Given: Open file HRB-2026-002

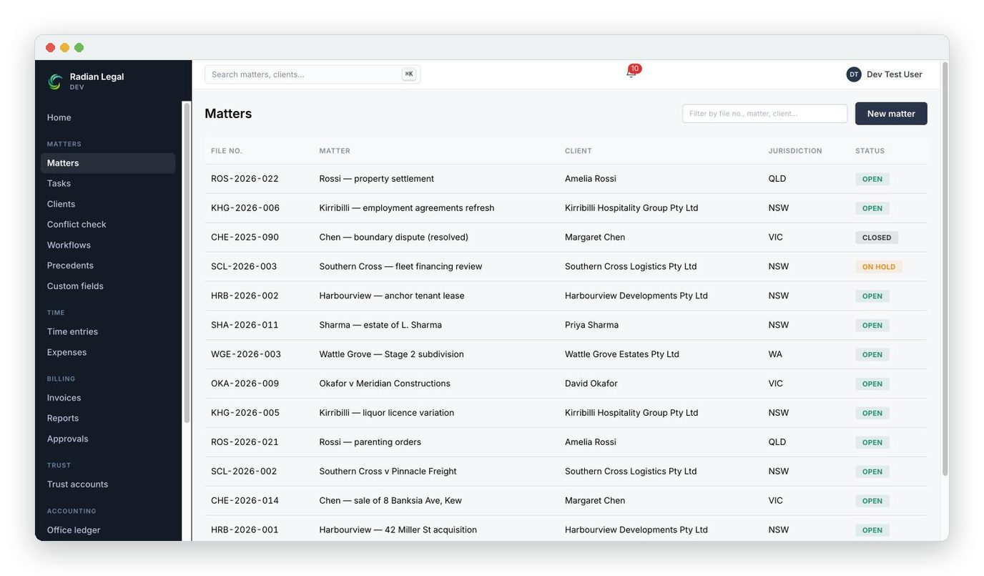Looking at the screenshot, I should (x=245, y=296).
